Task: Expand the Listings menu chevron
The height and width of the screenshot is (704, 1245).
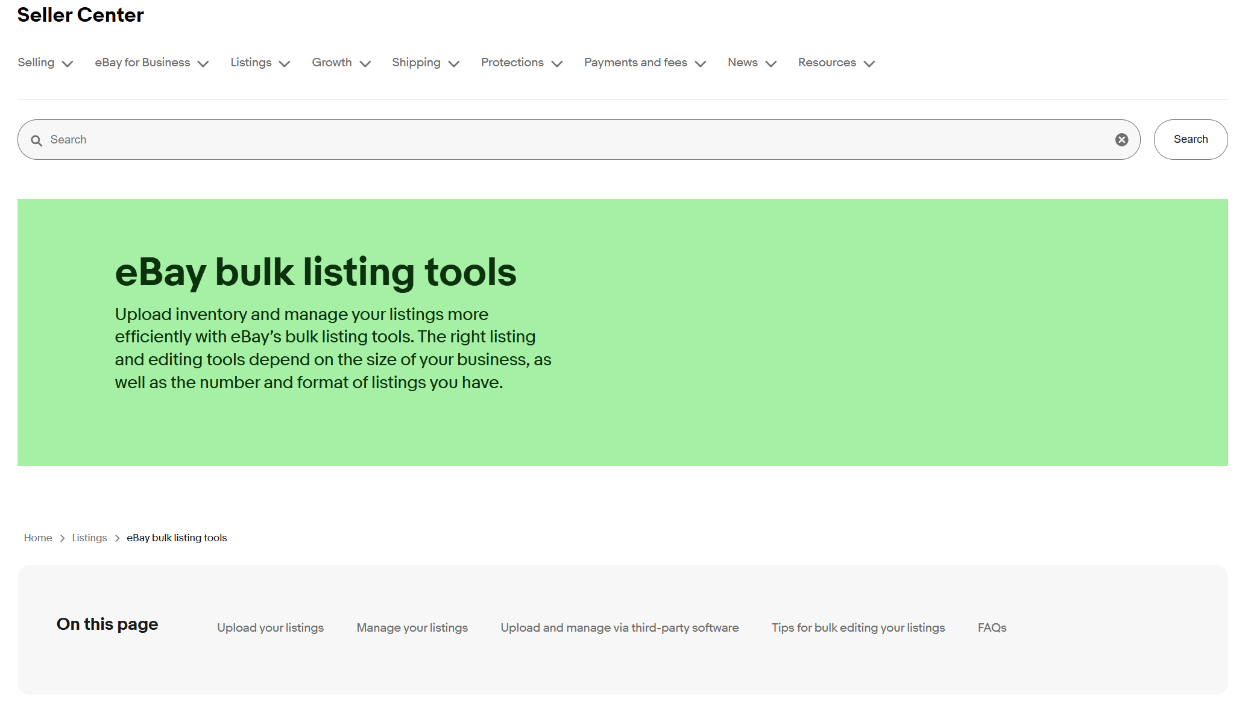Action: (x=285, y=64)
